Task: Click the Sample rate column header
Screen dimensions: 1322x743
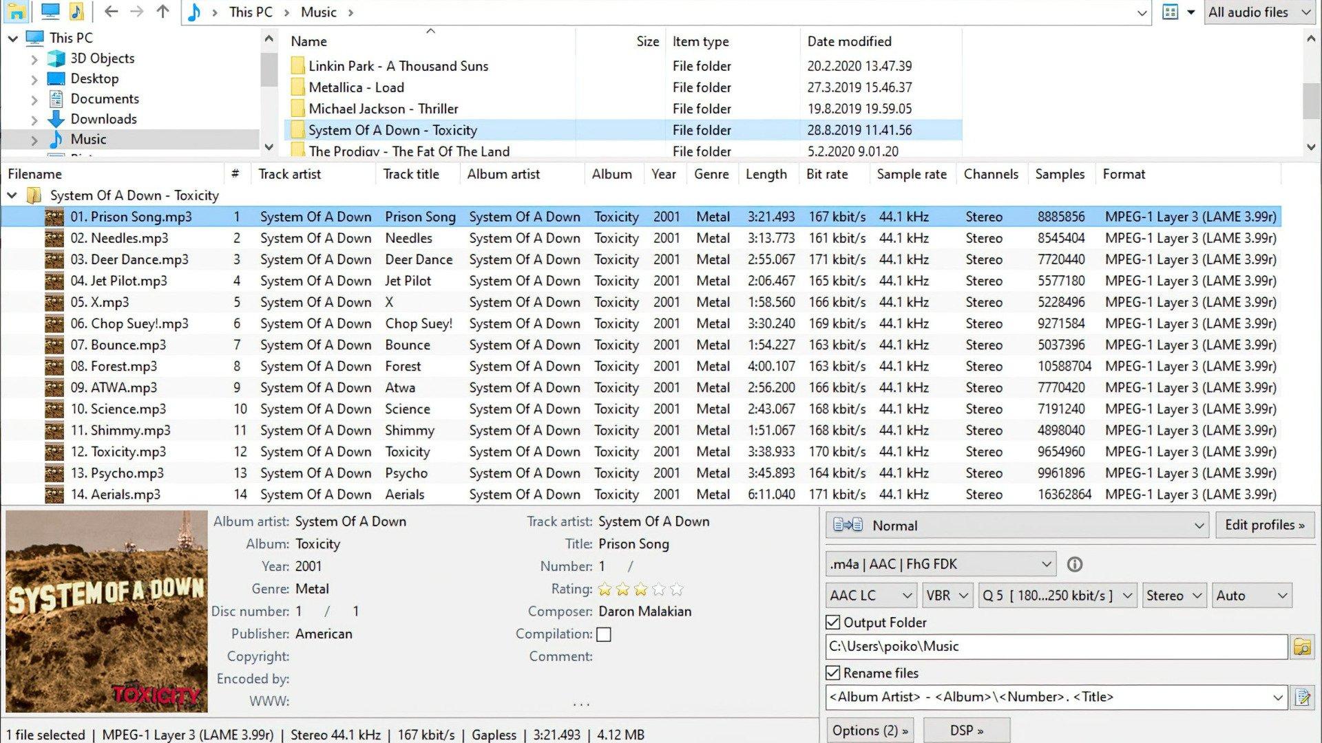Action: 912,174
